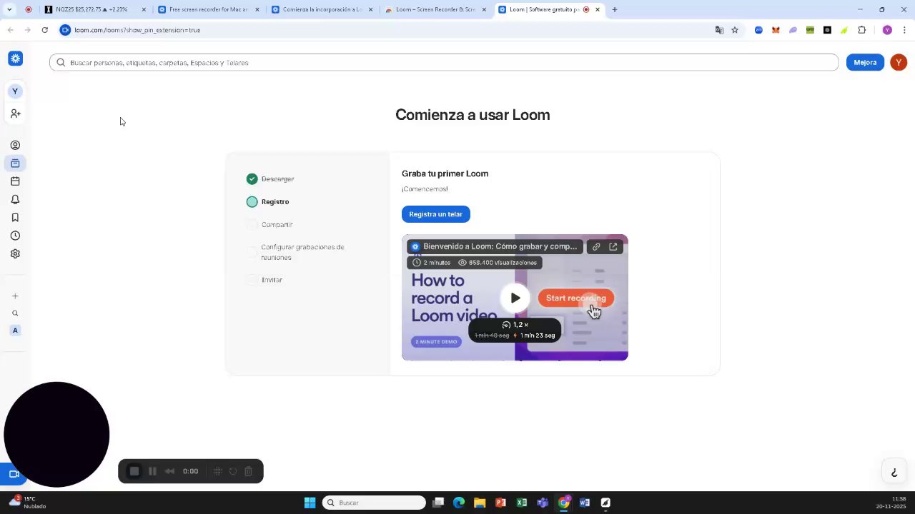
Task: Restart the recording using circular arrow icon
Action: click(233, 471)
